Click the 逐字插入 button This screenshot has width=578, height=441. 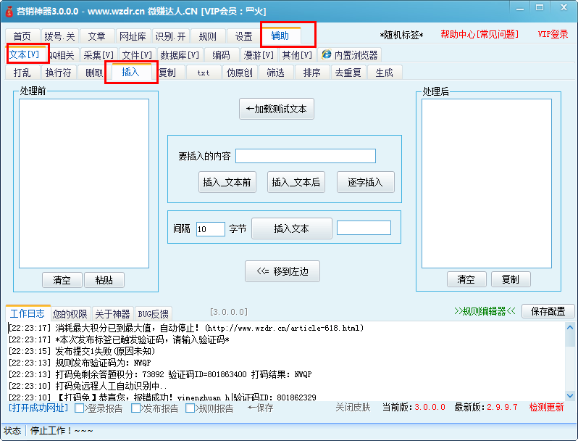[365, 182]
